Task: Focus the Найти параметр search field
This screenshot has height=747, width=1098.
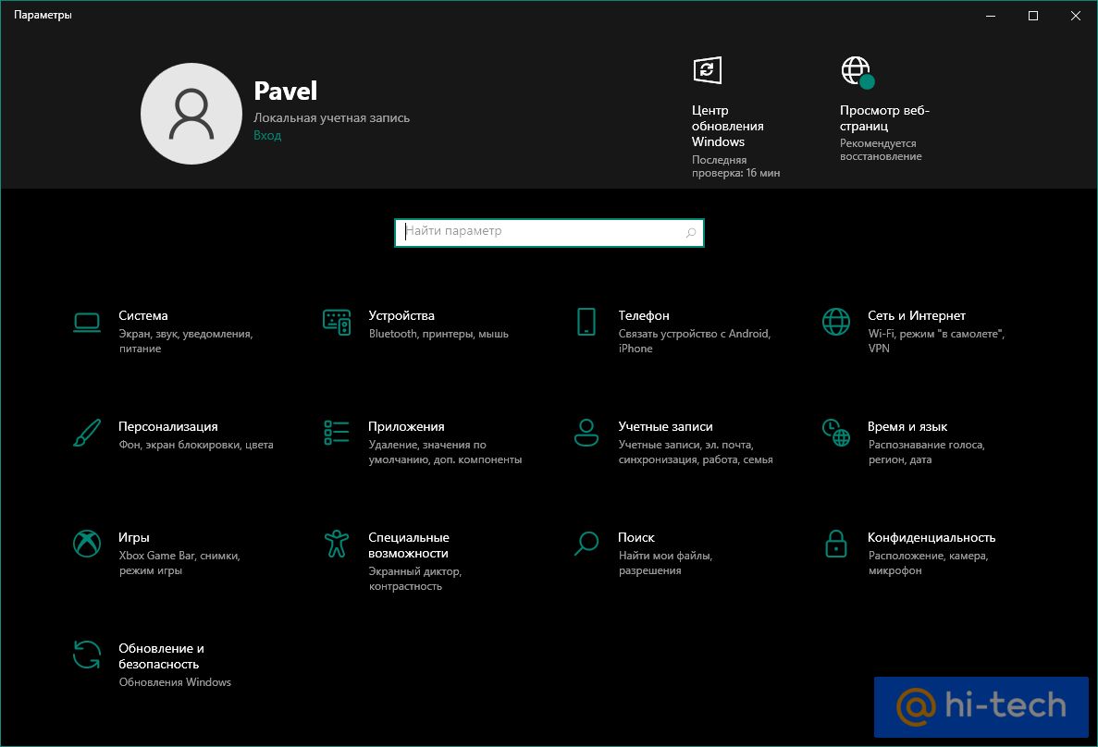Action: tap(549, 232)
